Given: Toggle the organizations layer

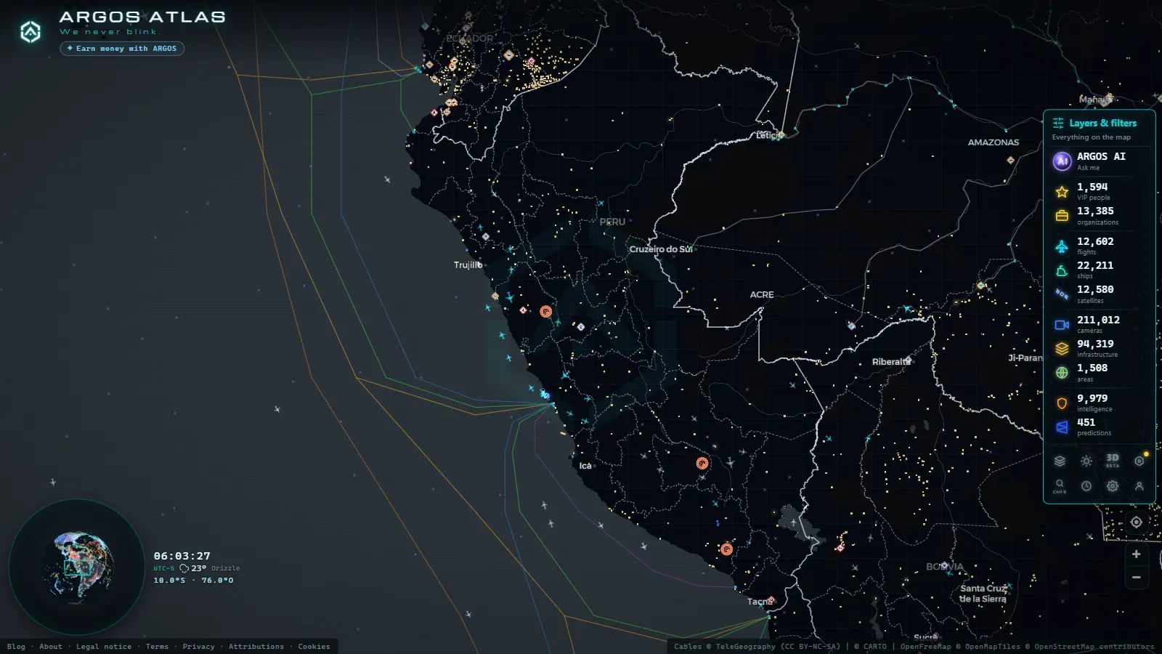Looking at the screenshot, I should (1098, 216).
